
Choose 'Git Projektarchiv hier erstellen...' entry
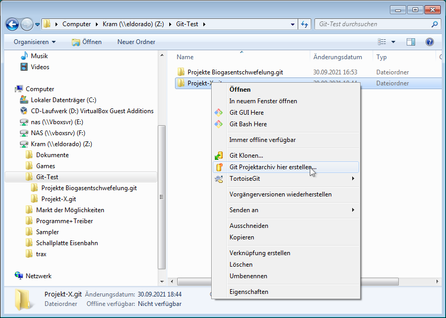(x=286, y=167)
